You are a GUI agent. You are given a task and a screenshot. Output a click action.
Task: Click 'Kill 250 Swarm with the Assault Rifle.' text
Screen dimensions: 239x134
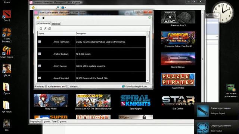(92, 78)
